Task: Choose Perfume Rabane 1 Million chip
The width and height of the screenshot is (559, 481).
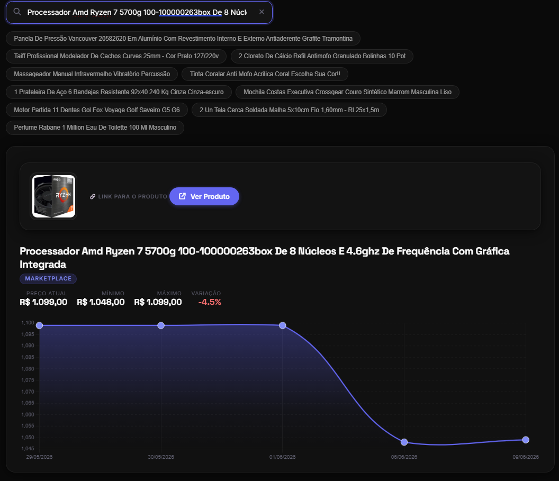Action: tap(95, 128)
